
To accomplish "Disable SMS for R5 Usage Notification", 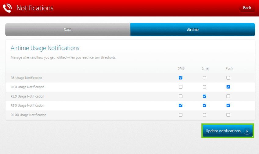I will [181, 78].
